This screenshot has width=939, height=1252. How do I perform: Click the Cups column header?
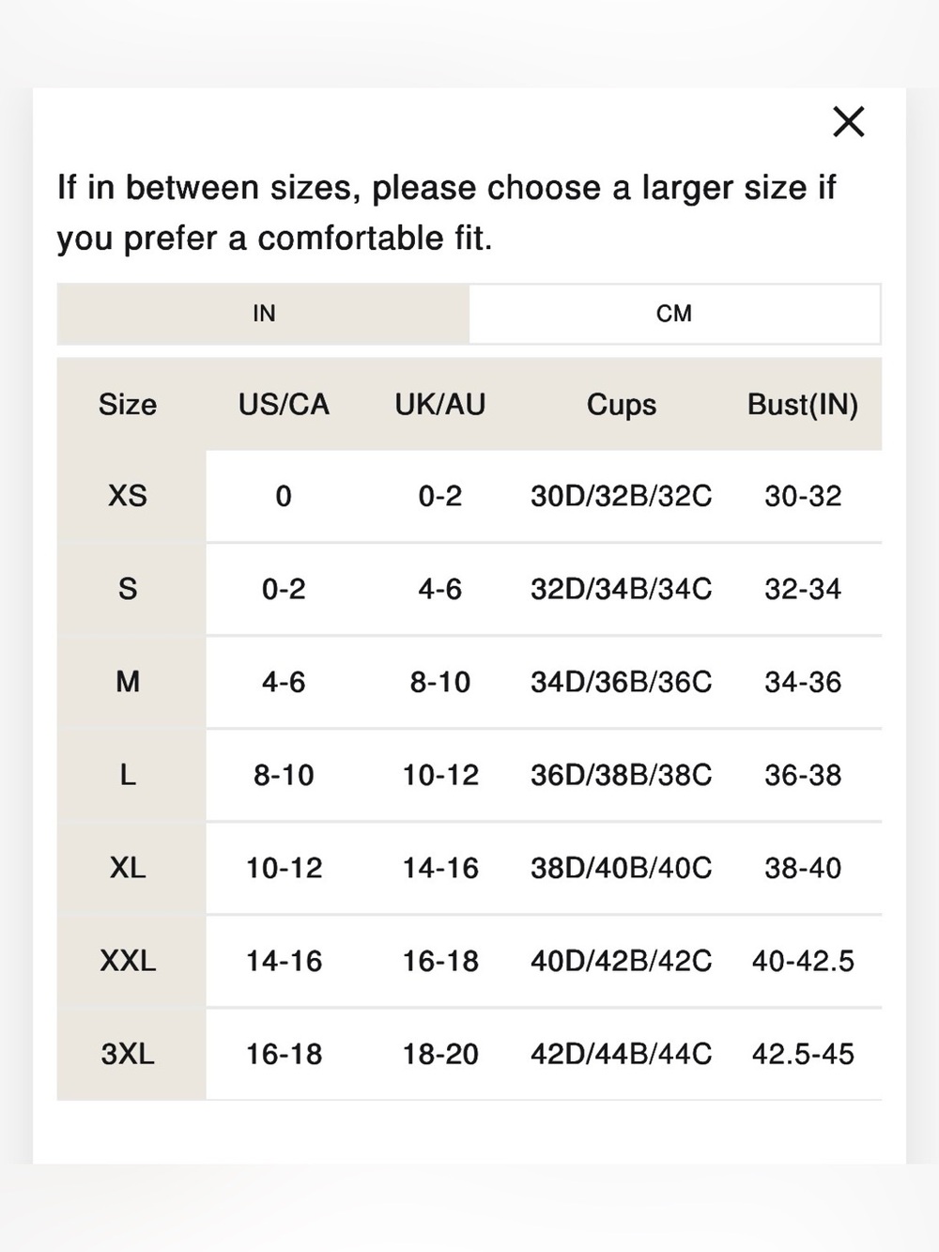[622, 405]
